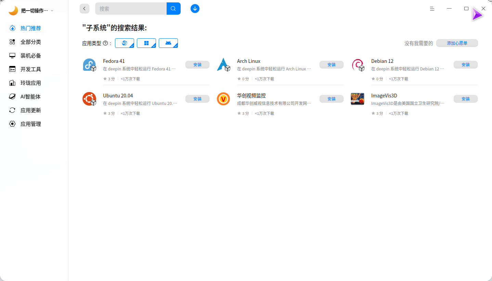Click the Debian 12 download count
492x281 pixels.
(399, 79)
